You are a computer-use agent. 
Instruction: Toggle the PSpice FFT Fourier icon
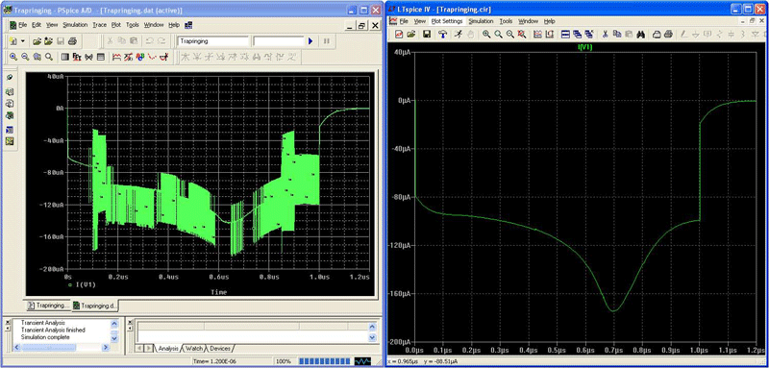[77, 57]
